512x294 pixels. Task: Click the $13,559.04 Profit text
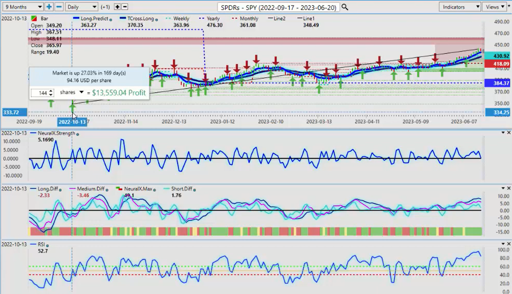[119, 93]
